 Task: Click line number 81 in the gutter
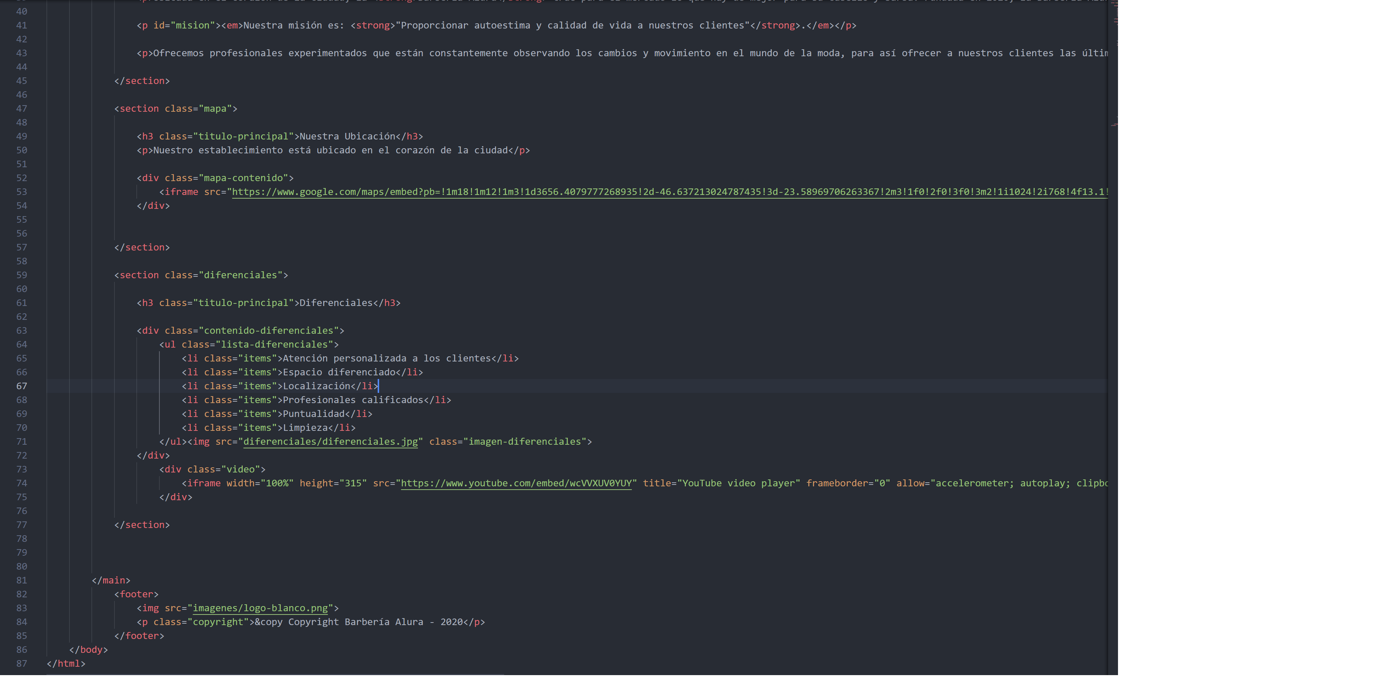tap(22, 580)
